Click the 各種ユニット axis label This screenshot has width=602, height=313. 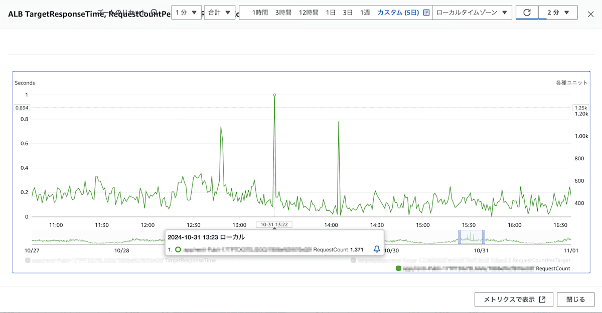[571, 83]
